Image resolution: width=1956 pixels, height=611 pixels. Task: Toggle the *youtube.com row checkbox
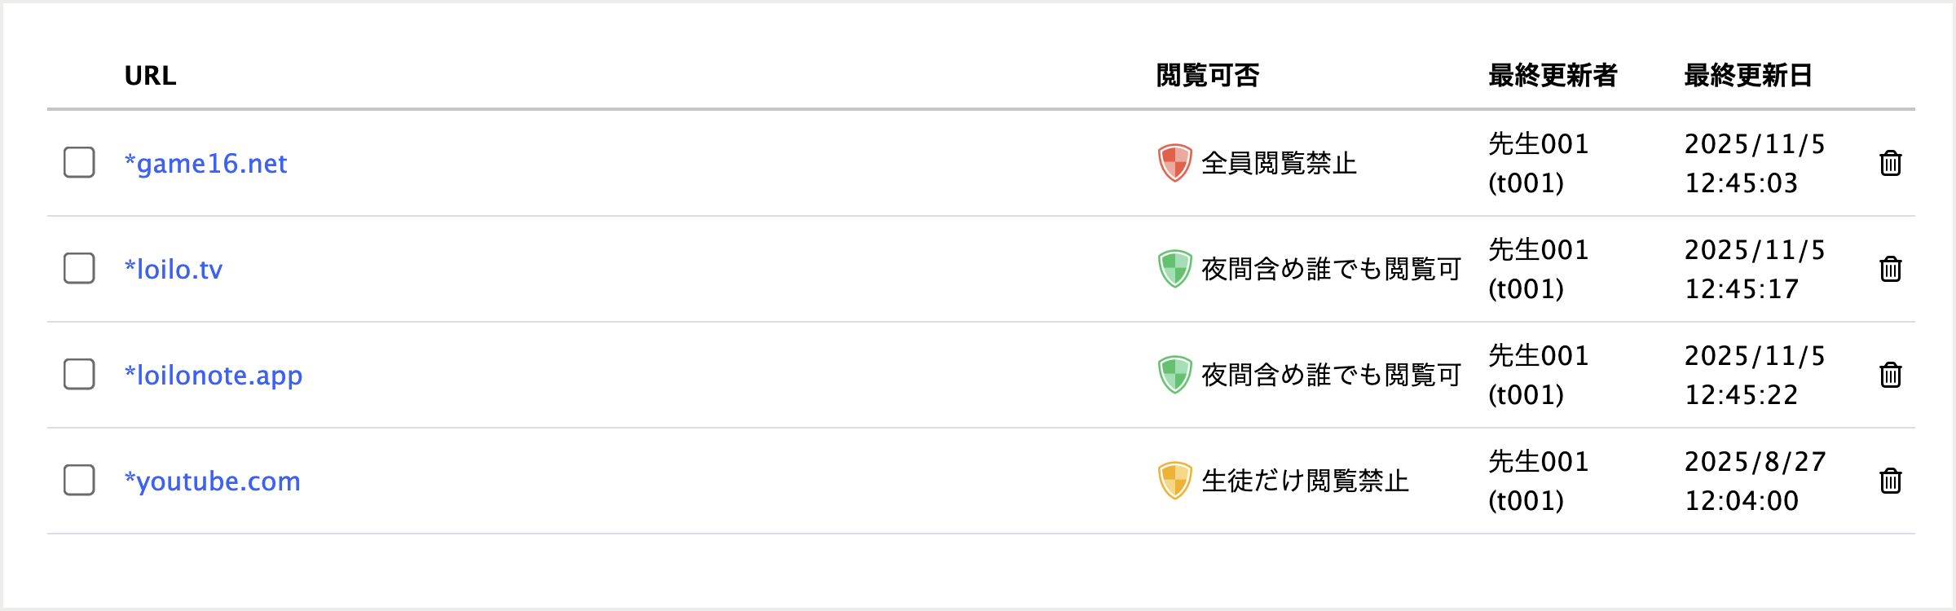pos(79,480)
